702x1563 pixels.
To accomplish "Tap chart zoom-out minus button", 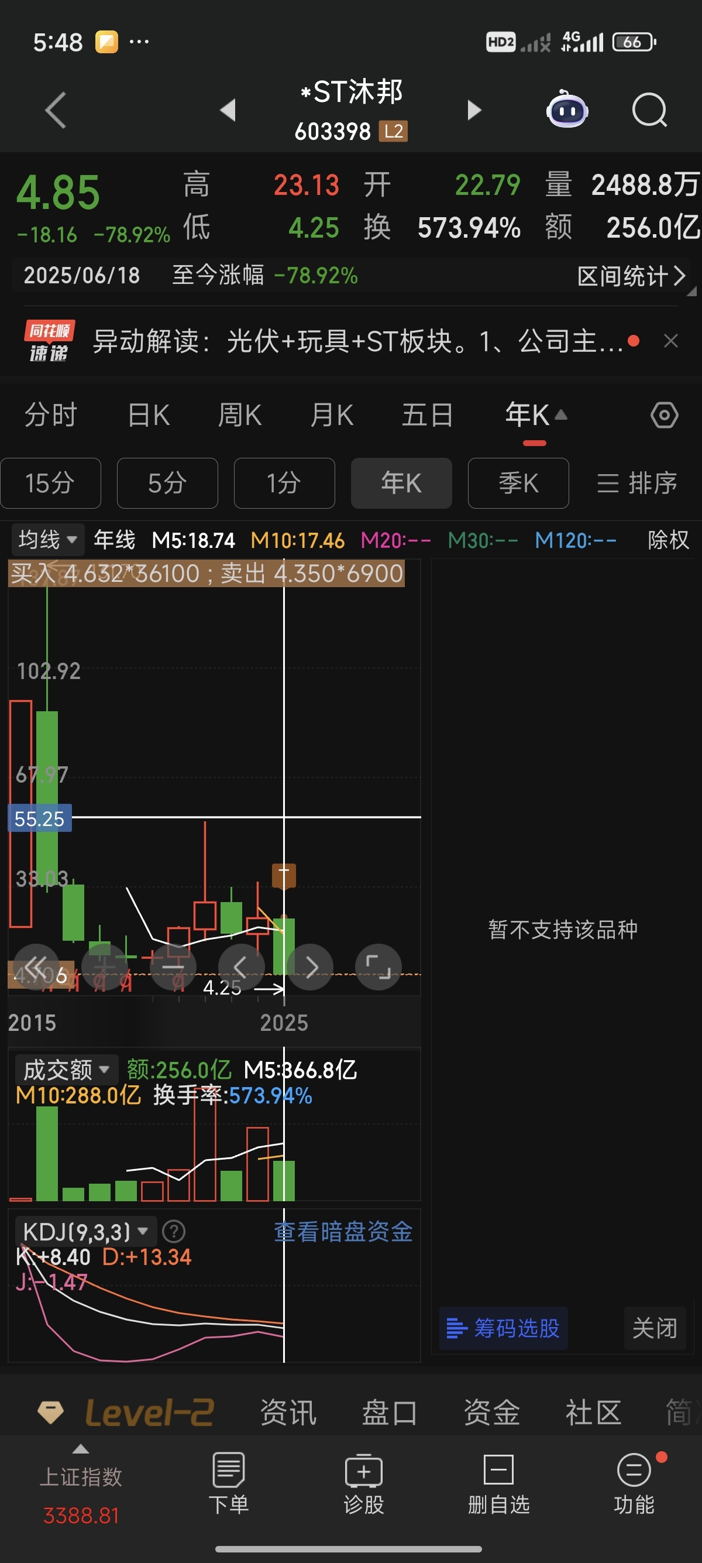I will pos(173,966).
